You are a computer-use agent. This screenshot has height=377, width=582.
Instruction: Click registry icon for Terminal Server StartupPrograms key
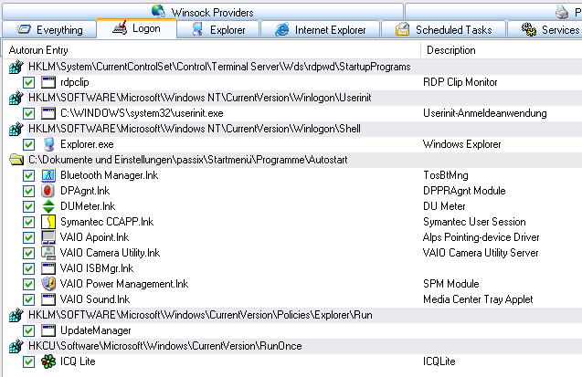16,67
